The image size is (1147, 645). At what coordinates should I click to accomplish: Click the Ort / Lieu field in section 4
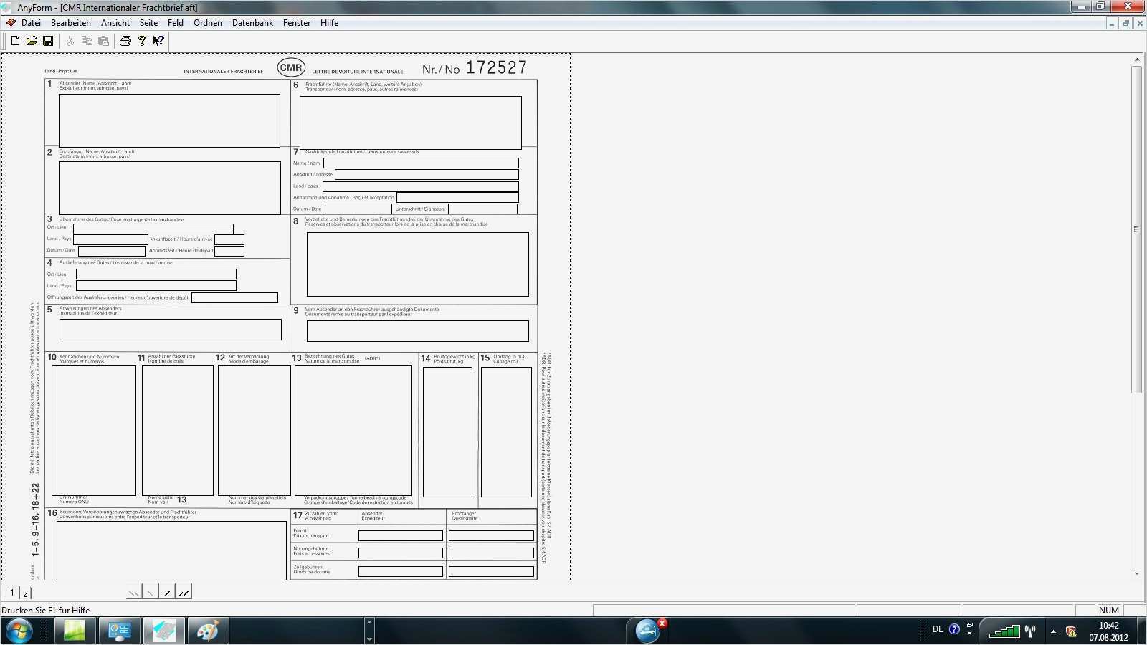156,274
